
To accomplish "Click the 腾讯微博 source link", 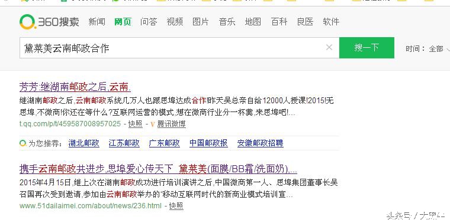I will pos(171,124).
